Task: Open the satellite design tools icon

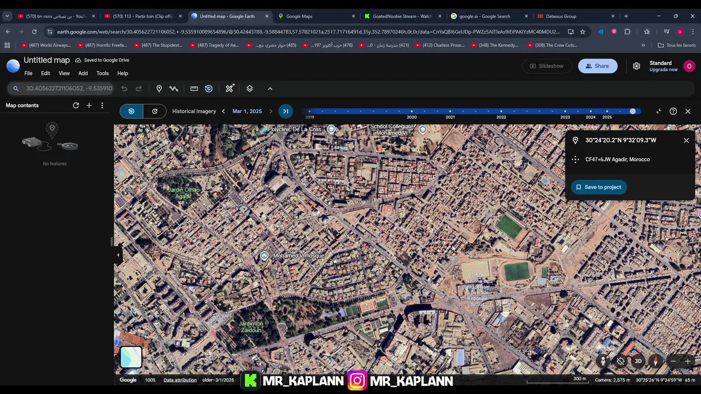Action: (x=229, y=89)
